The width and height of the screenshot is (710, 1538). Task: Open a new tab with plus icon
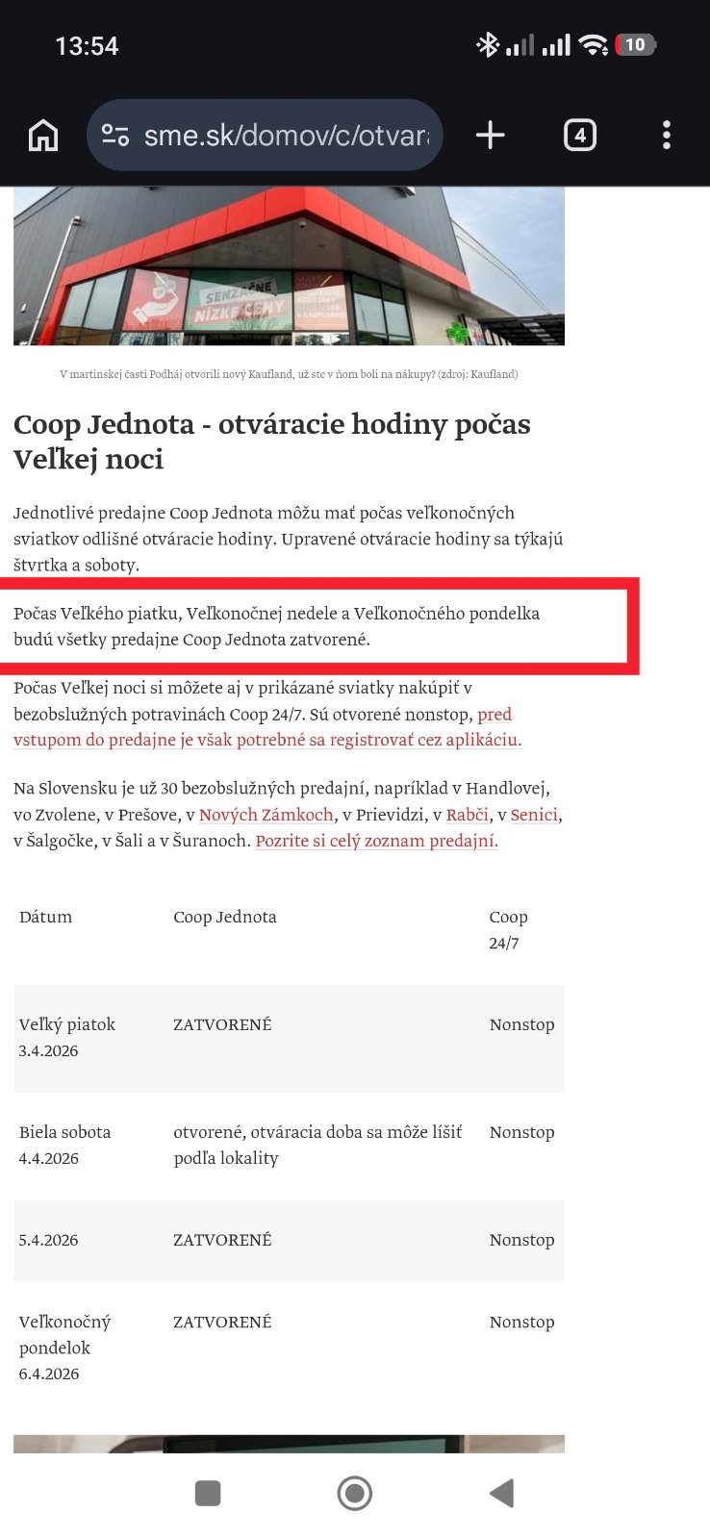[490, 136]
